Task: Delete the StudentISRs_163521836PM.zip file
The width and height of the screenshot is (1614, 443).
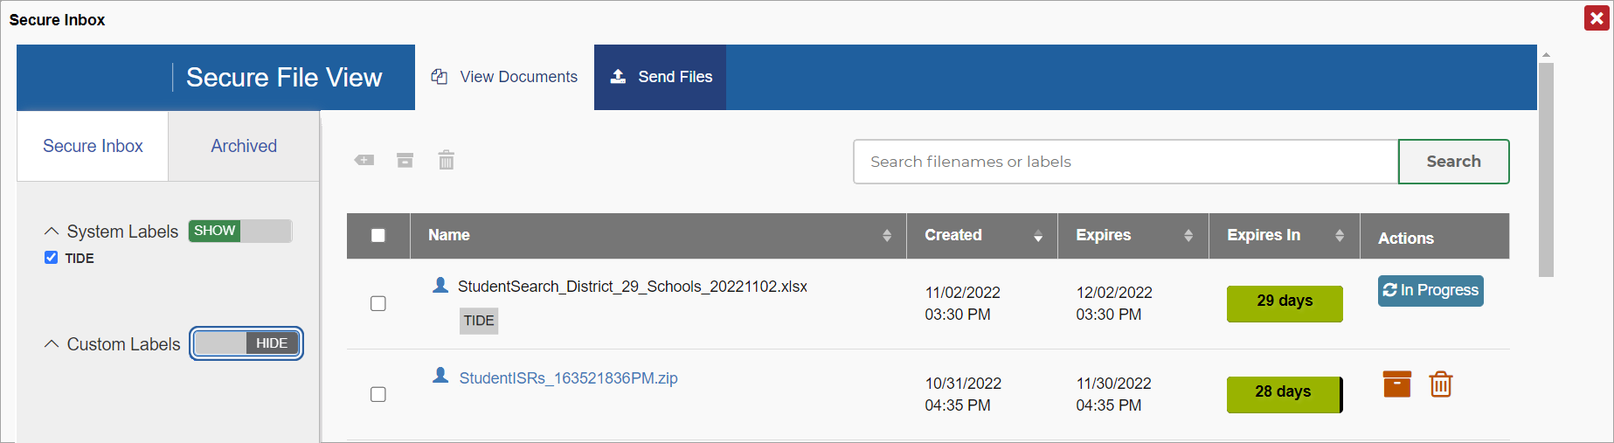Action: click(1440, 384)
